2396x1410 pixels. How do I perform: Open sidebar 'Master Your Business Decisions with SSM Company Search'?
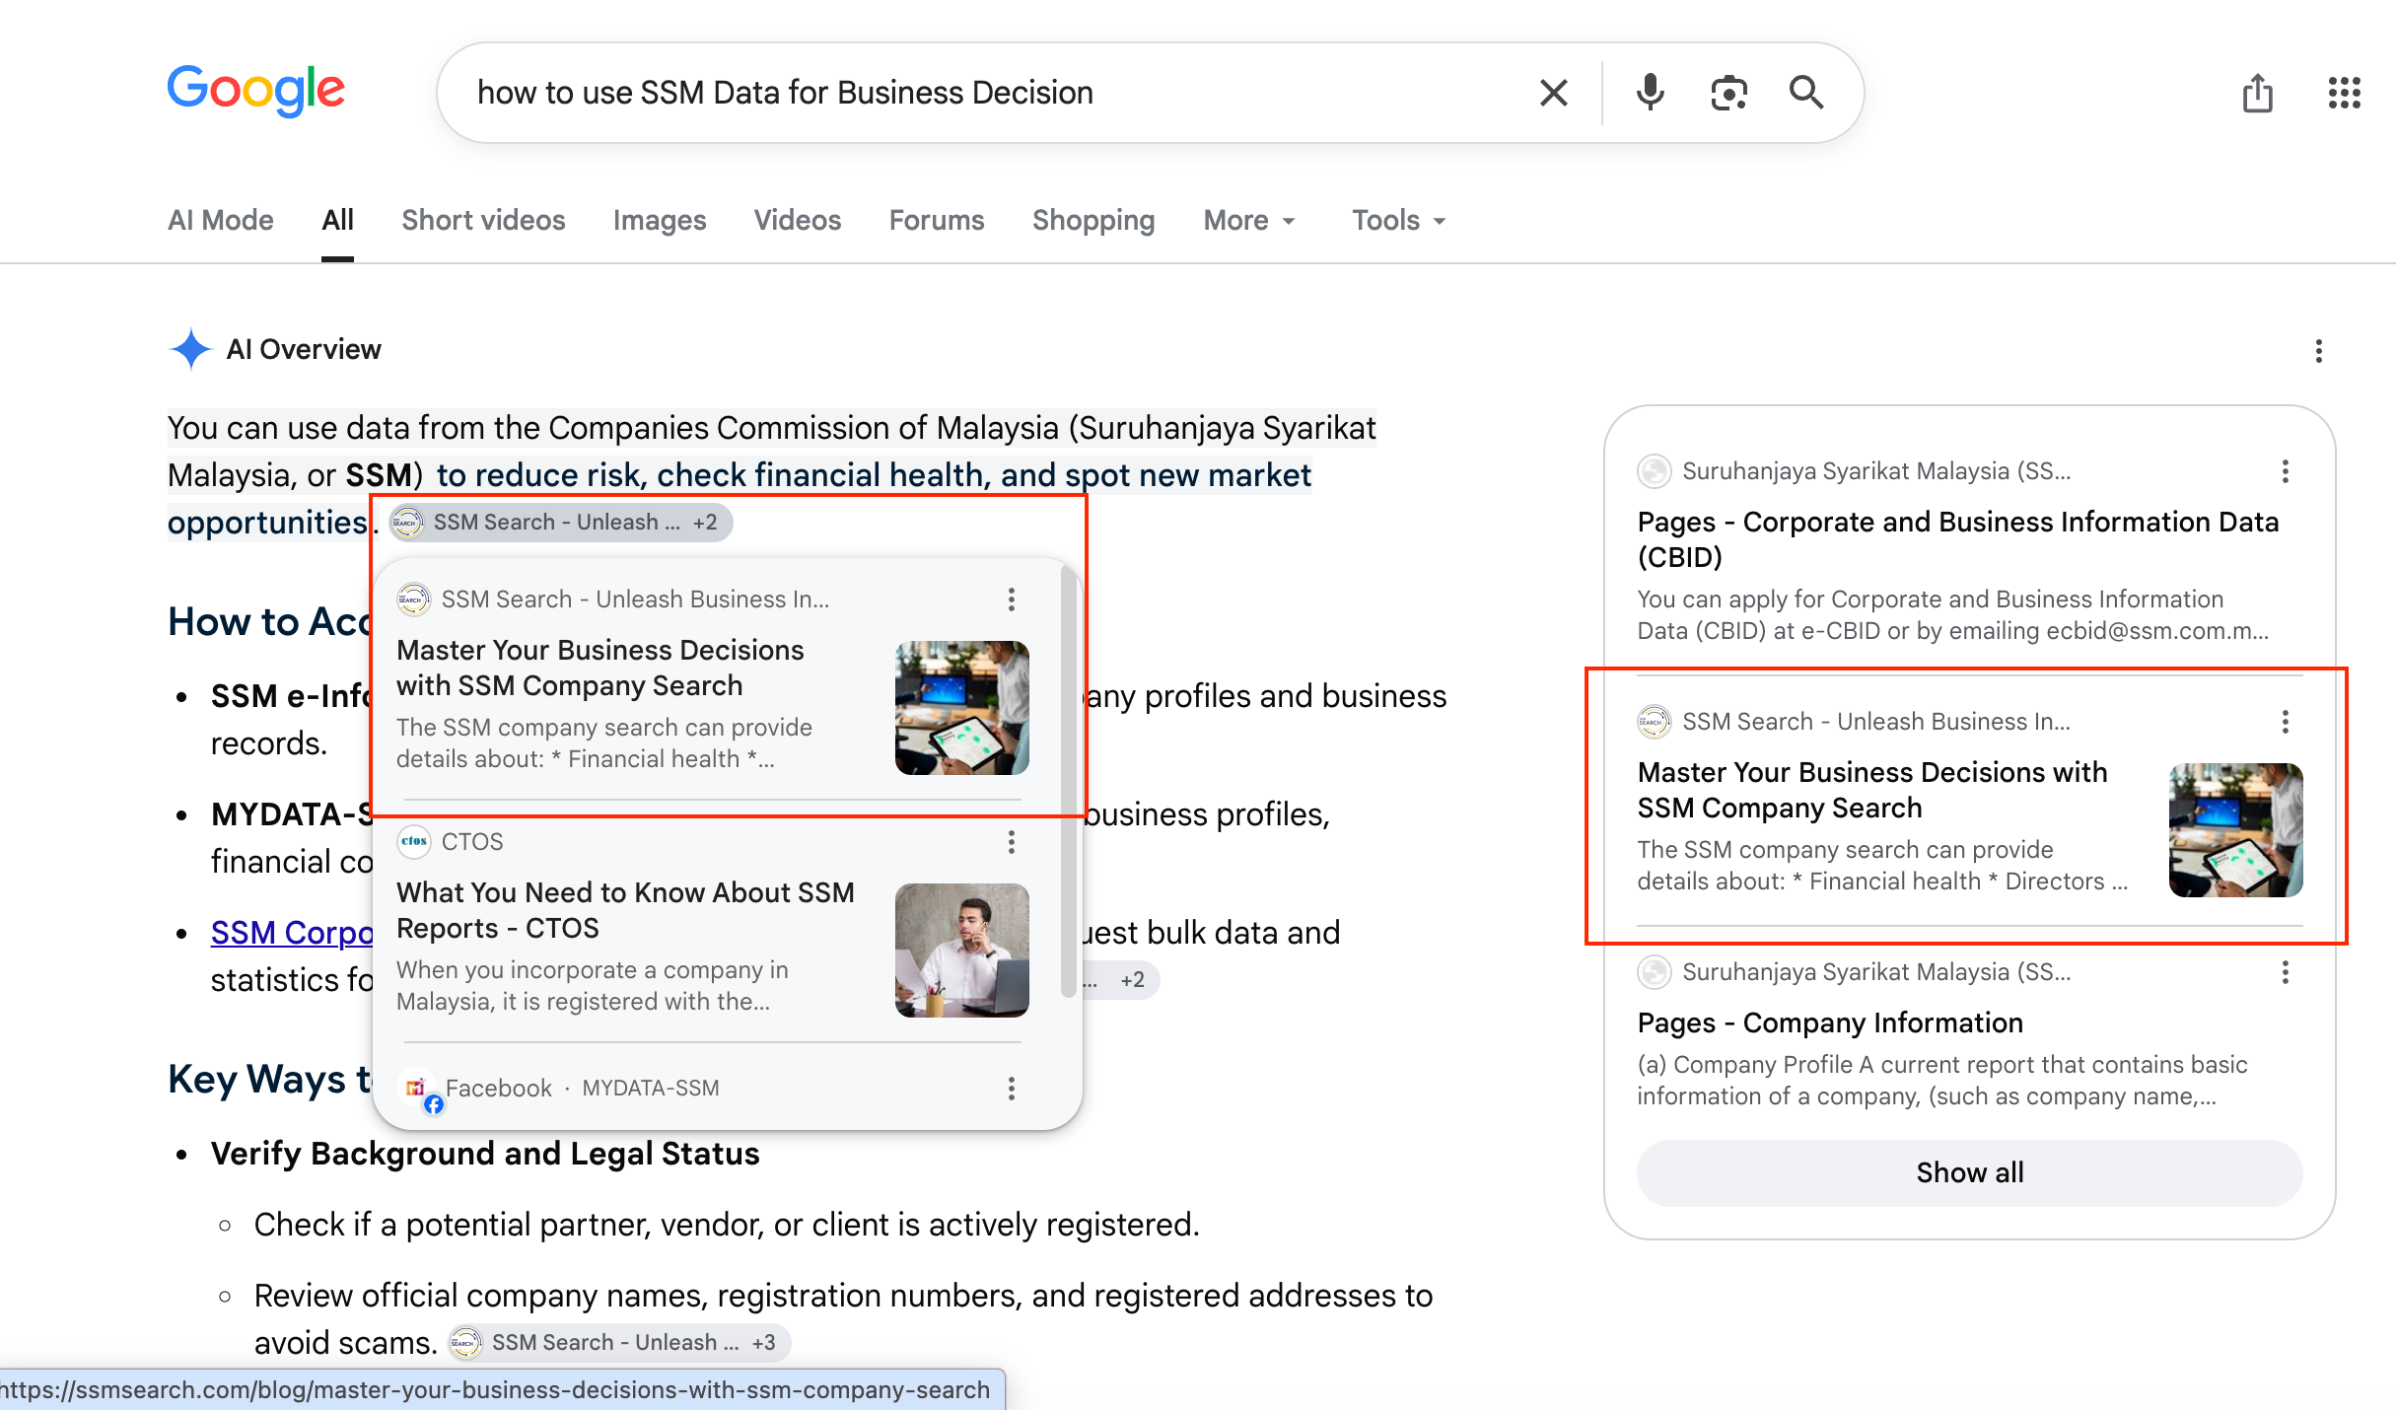pyautogui.click(x=1872, y=790)
